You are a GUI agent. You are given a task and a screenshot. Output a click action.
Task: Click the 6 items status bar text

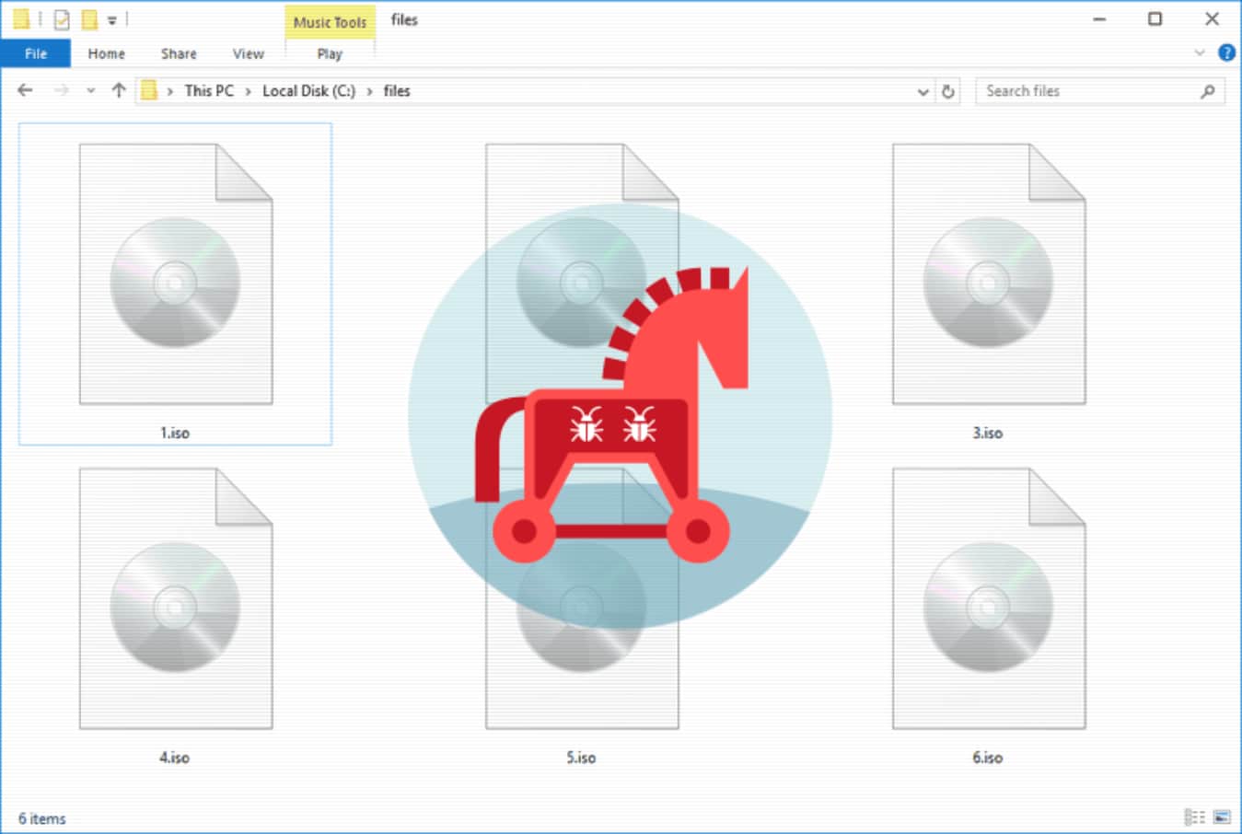[x=42, y=818]
